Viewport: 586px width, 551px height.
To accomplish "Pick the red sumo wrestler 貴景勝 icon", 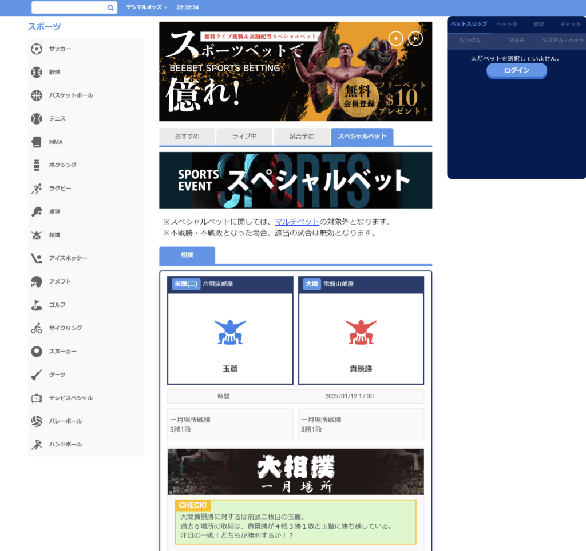I will (x=361, y=332).
